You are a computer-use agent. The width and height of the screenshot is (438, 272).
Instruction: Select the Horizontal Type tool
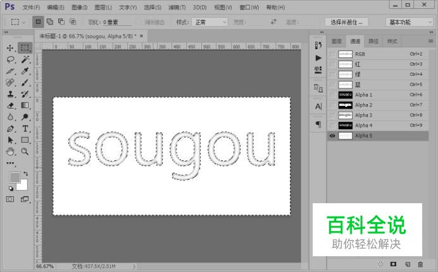(25, 129)
